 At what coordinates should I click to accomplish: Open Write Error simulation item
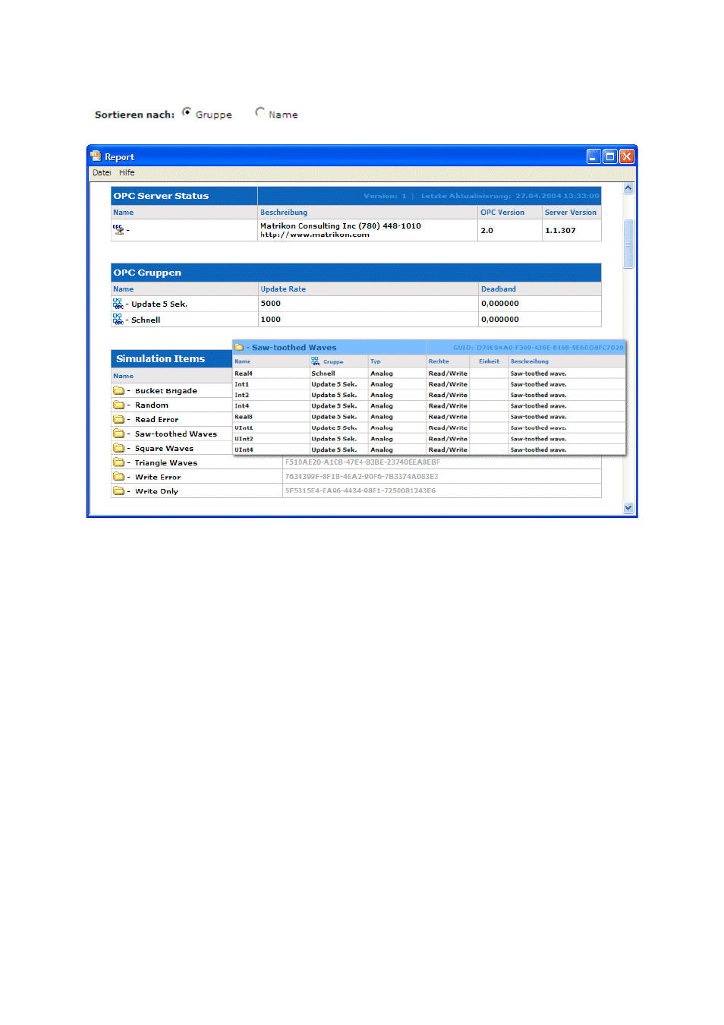tap(158, 478)
